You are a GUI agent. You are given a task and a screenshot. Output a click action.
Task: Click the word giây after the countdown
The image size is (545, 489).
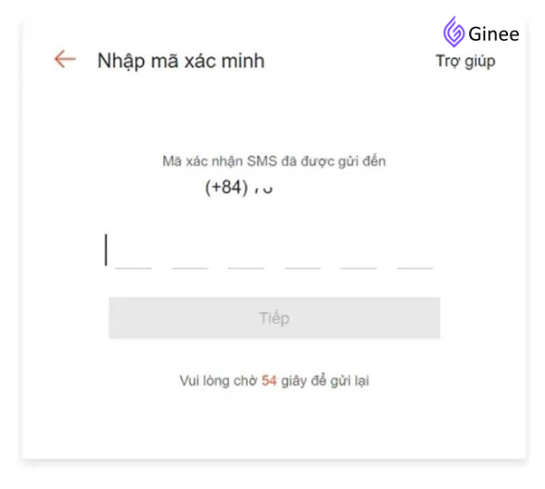click(293, 381)
